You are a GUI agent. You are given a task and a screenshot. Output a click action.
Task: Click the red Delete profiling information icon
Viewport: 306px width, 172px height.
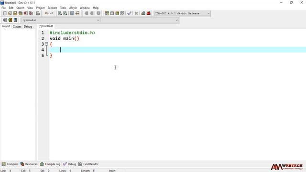149,13
